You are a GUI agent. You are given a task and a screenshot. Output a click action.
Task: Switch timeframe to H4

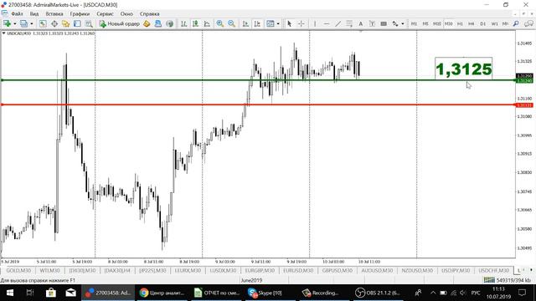click(x=472, y=23)
